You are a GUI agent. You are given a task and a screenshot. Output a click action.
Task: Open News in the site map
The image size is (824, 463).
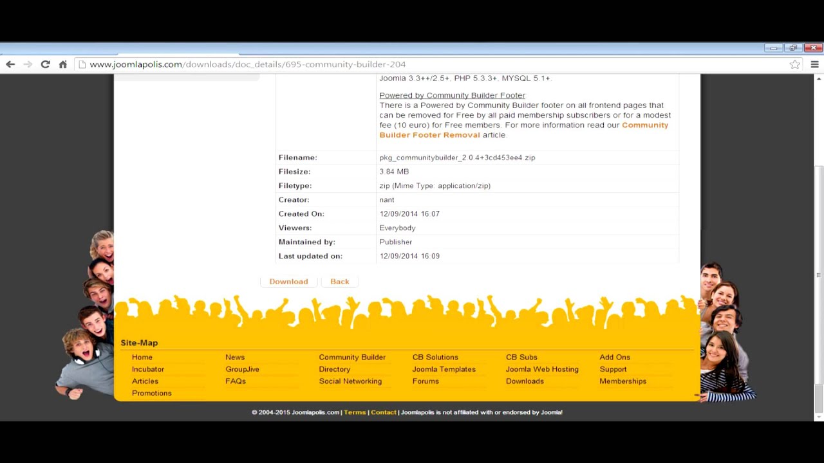pyautogui.click(x=235, y=358)
